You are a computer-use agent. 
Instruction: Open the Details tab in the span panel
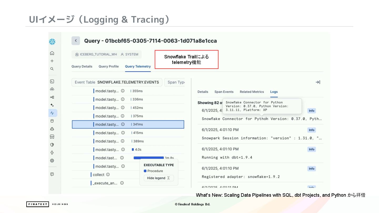pyautogui.click(x=203, y=92)
